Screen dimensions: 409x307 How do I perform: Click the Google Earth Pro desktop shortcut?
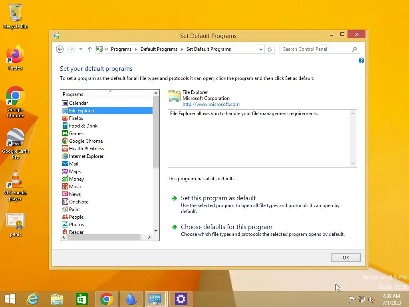tap(16, 144)
